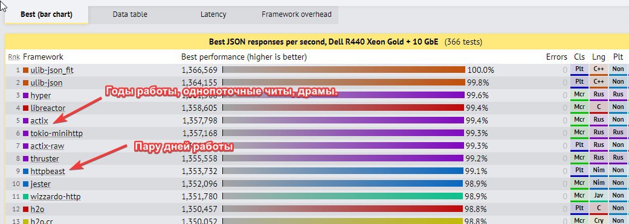Open the Framework overhead tab

tap(297, 15)
